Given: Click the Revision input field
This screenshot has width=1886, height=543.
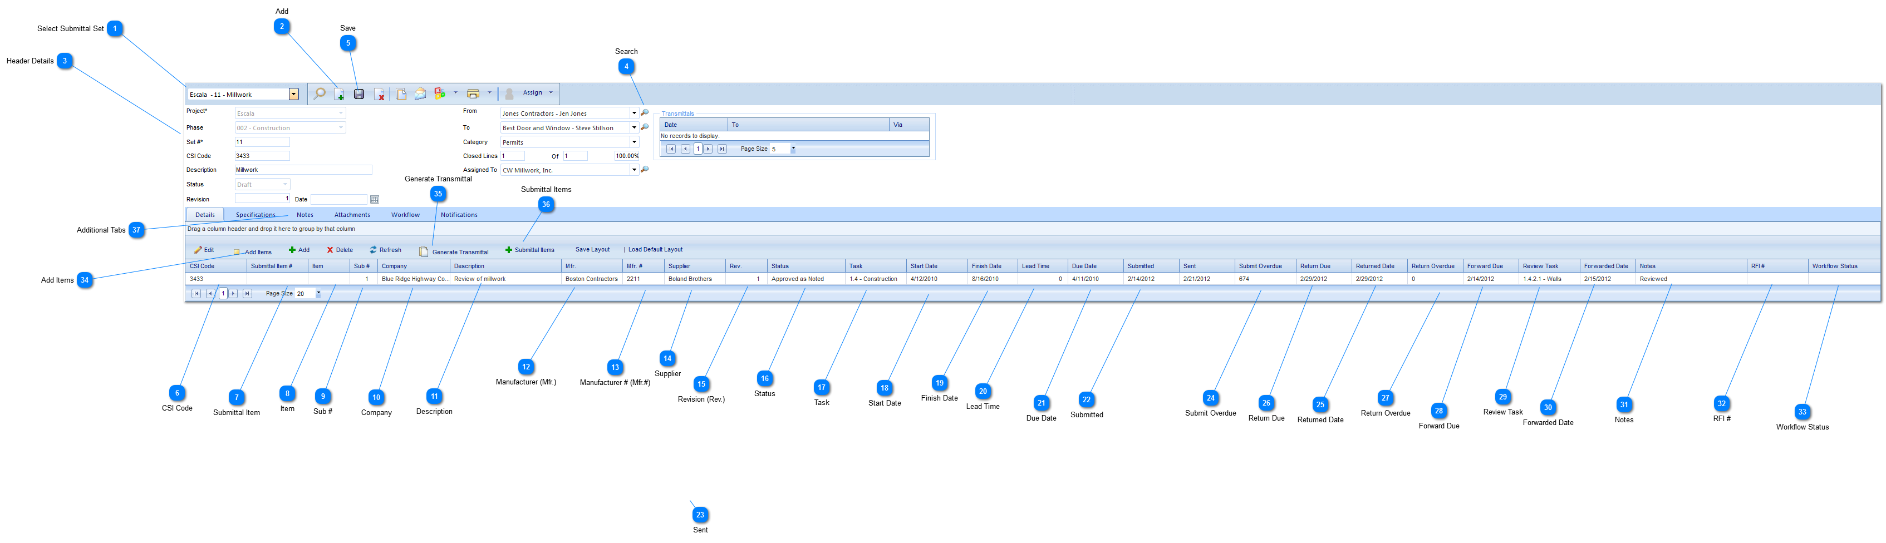Looking at the screenshot, I should 262,199.
